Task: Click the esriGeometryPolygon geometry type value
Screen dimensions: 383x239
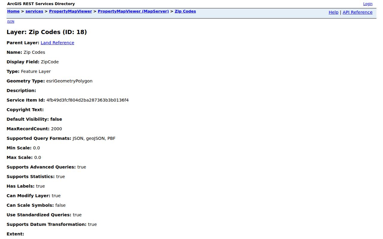Action: coord(69,81)
